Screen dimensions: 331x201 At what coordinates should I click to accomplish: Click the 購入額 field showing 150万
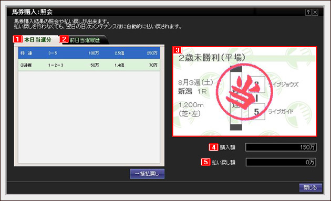281,147
